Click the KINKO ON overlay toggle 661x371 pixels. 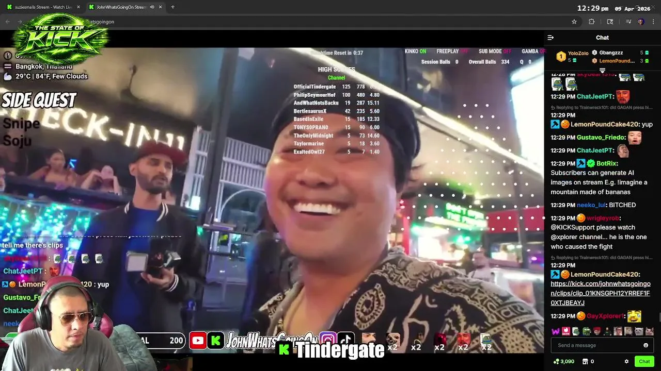click(x=415, y=52)
